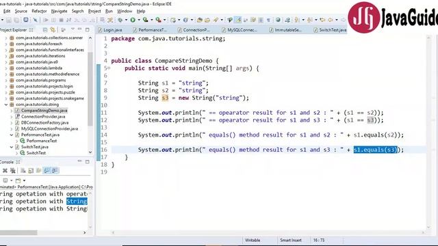The width and height of the screenshot is (438, 246).
Task: Toggle Link with Editor in Project Explorer
Action: pos(53,29)
